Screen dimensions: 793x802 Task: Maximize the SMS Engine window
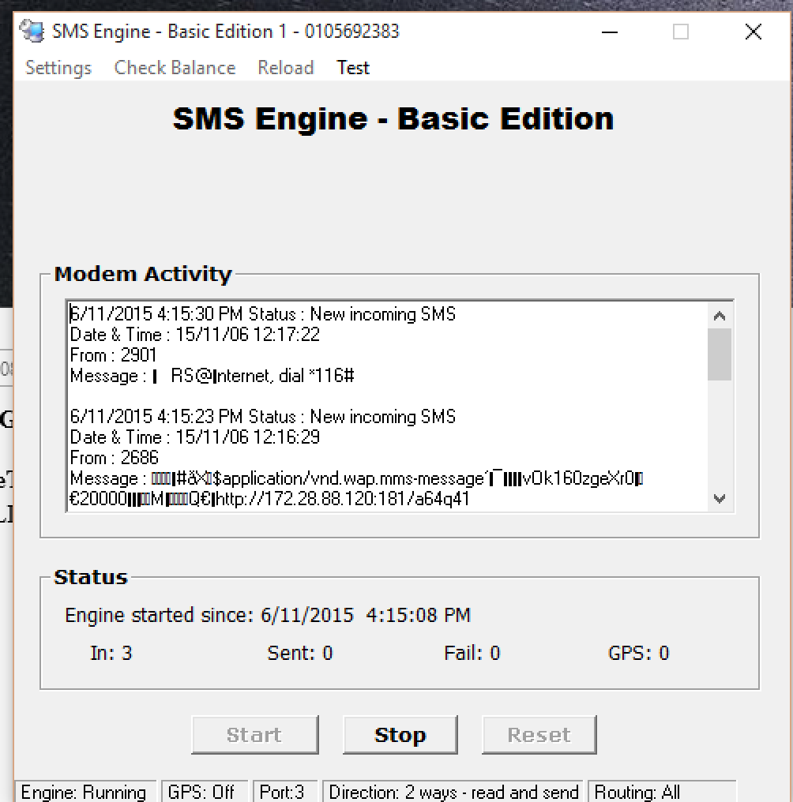681,32
